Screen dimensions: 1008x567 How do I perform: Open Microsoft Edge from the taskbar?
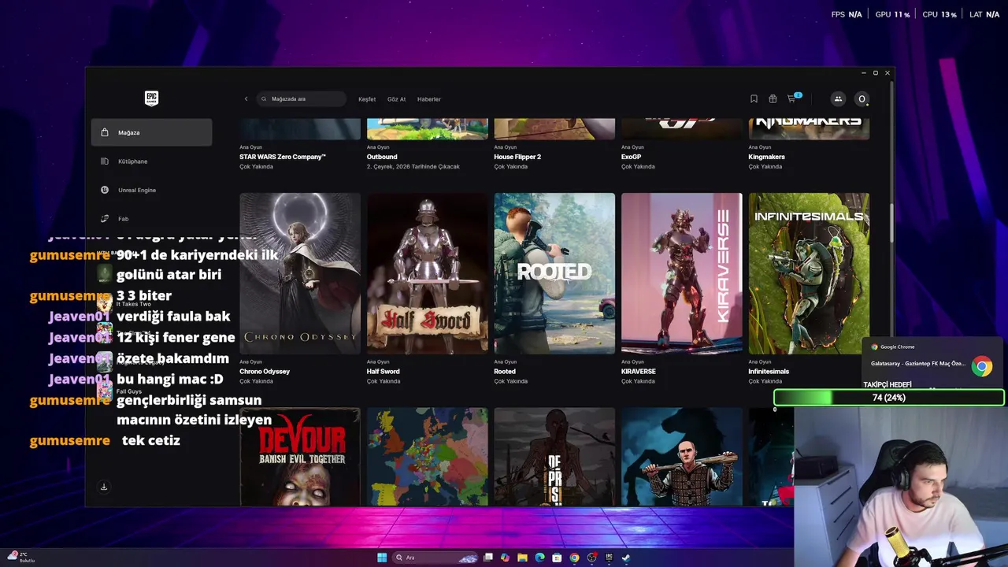[x=539, y=558]
